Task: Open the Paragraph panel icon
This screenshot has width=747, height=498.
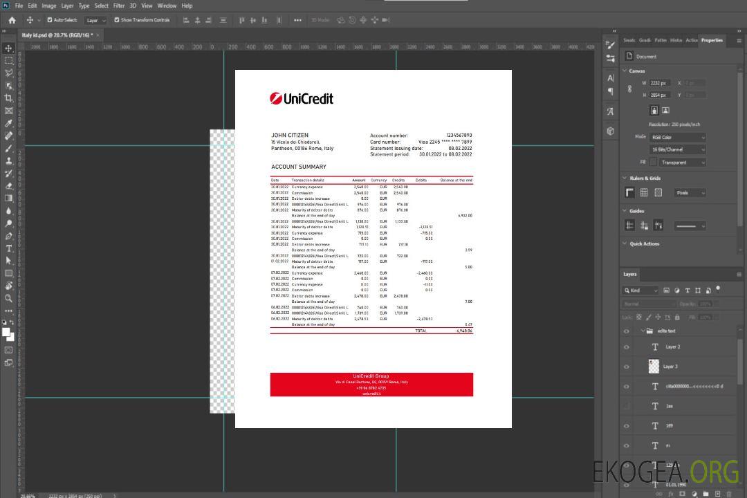Action: (x=611, y=91)
